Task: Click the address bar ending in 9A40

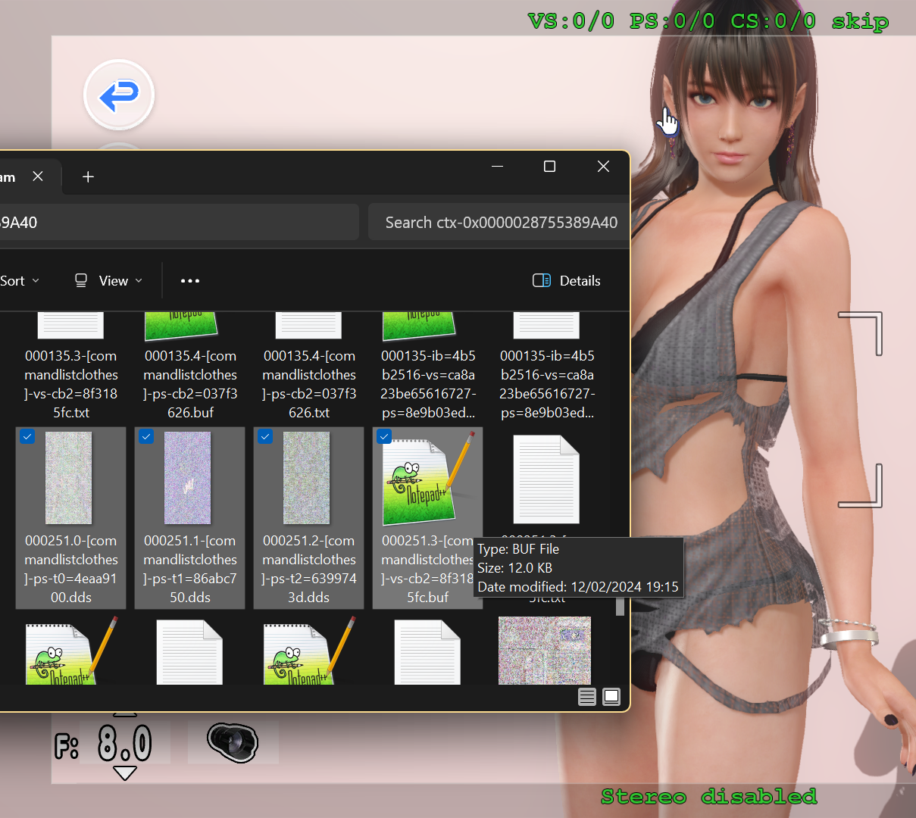Action: 178,222
